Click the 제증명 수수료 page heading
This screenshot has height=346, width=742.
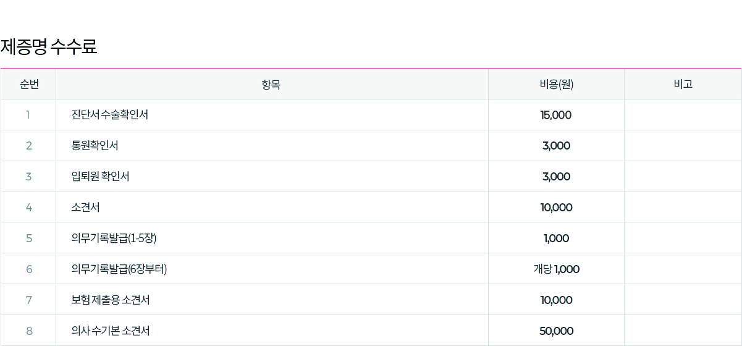(49, 47)
